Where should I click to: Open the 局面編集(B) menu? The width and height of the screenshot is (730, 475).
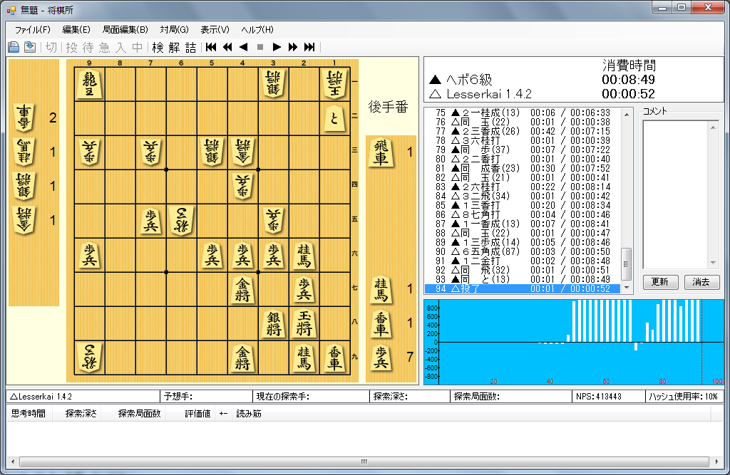(x=125, y=30)
